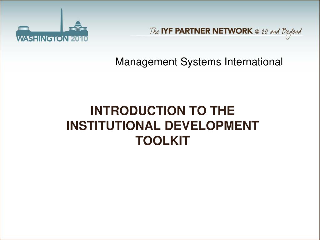Click the word 'TOOLKIT' in the title
The image size is (320, 240).
tap(162, 141)
